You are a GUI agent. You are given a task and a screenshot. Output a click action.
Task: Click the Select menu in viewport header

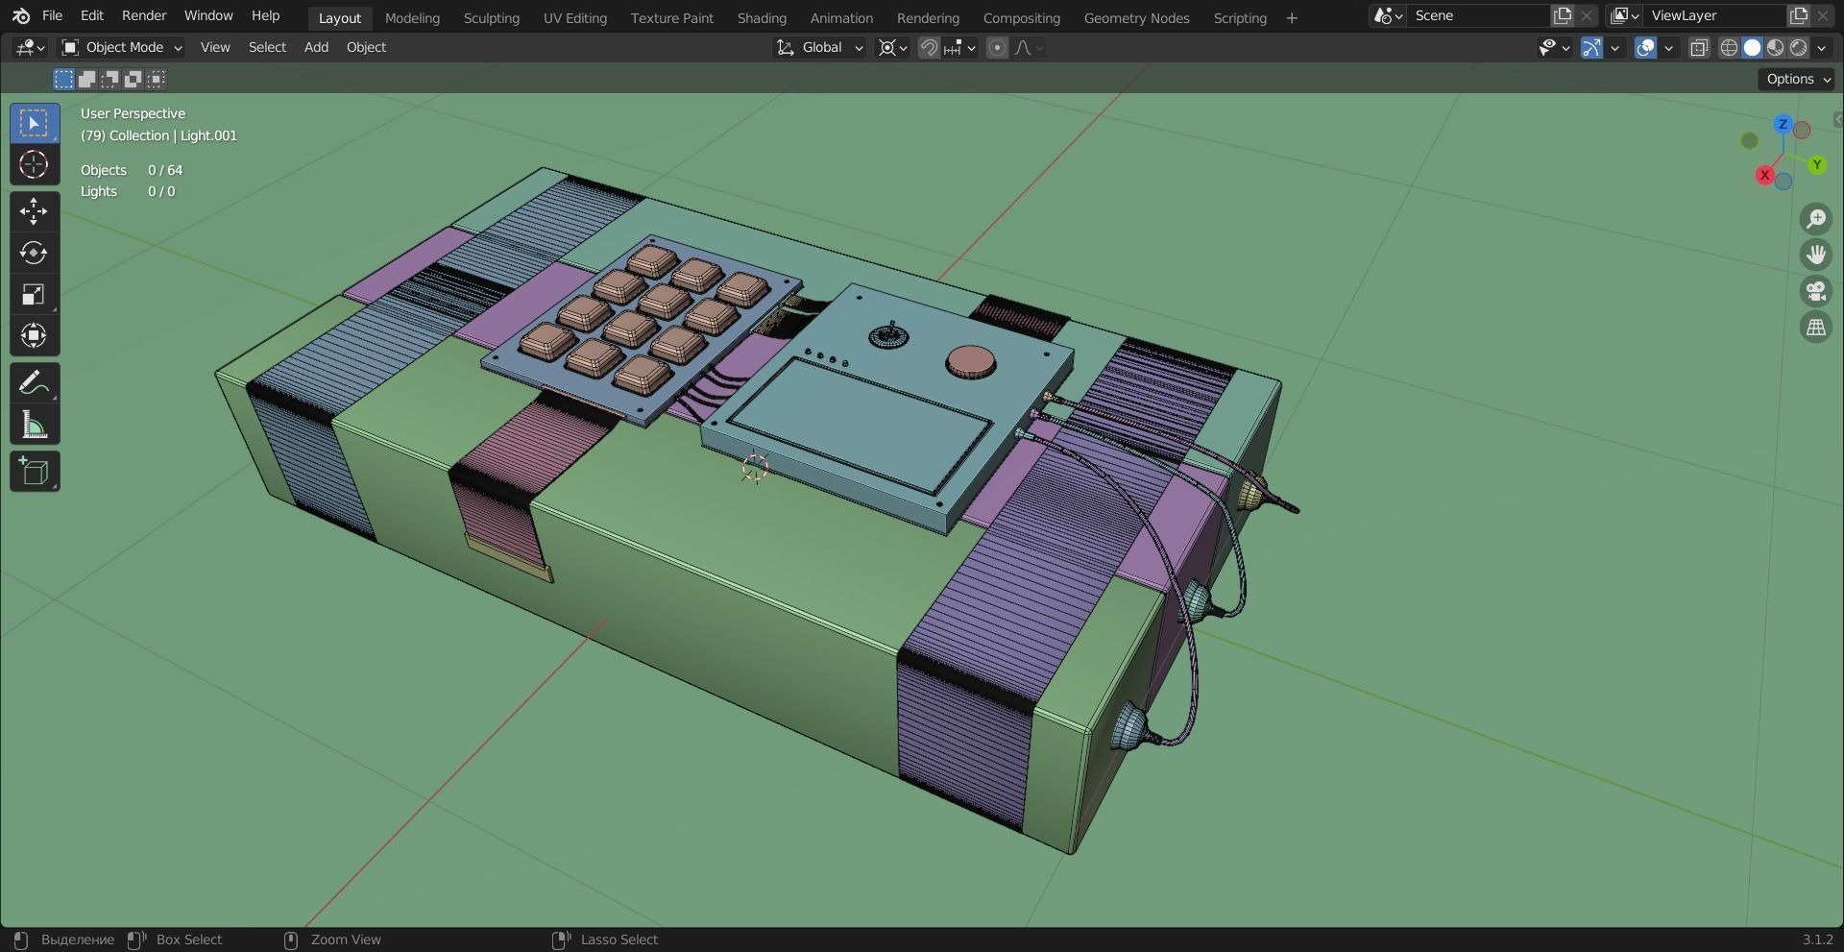tap(267, 47)
